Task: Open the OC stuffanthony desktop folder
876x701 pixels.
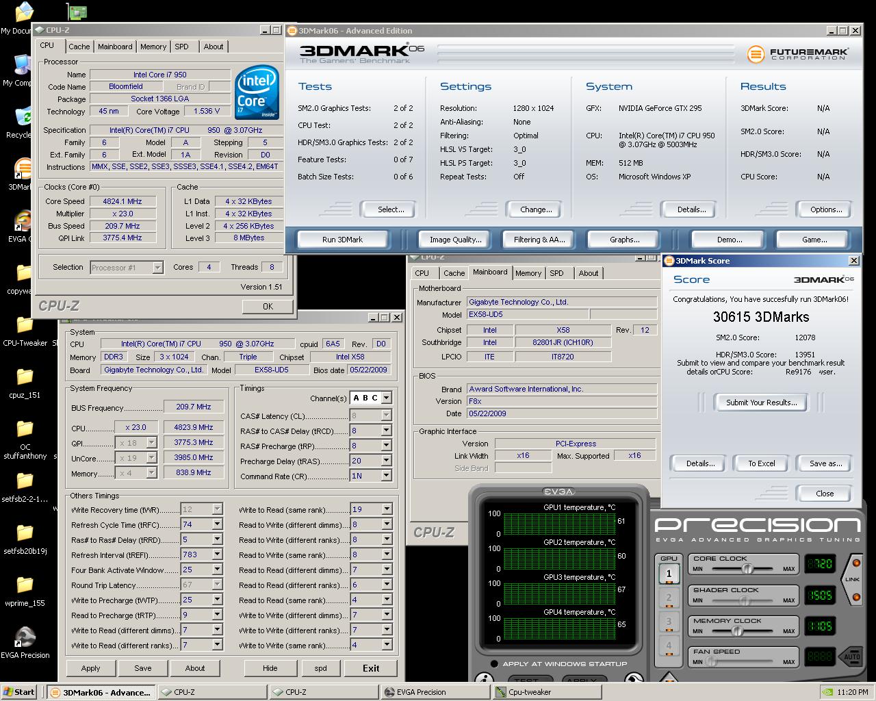Action: pos(25,429)
